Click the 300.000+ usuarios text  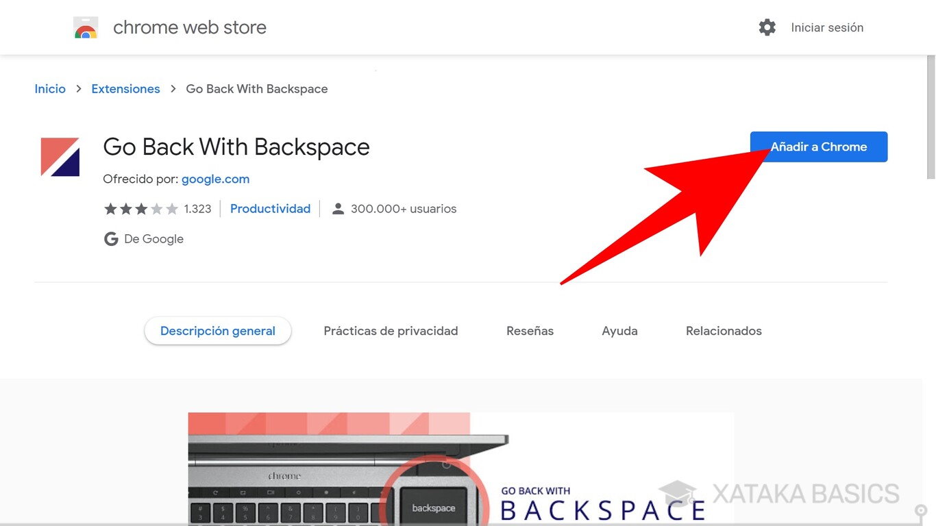pos(404,209)
